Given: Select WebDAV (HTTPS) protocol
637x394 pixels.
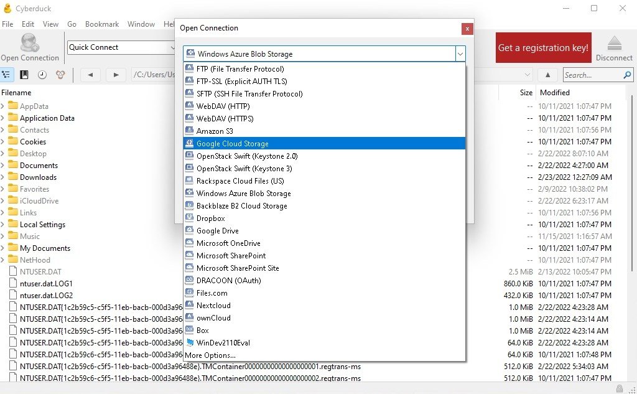Looking at the screenshot, I should tap(324, 118).
